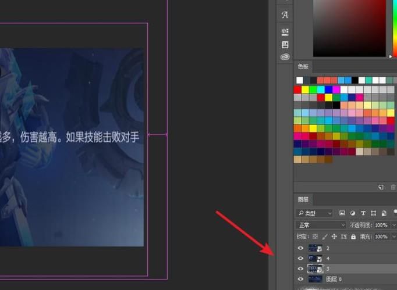Select the first white swatch in recent colors
This screenshot has height=290, width=397.
(x=300, y=80)
